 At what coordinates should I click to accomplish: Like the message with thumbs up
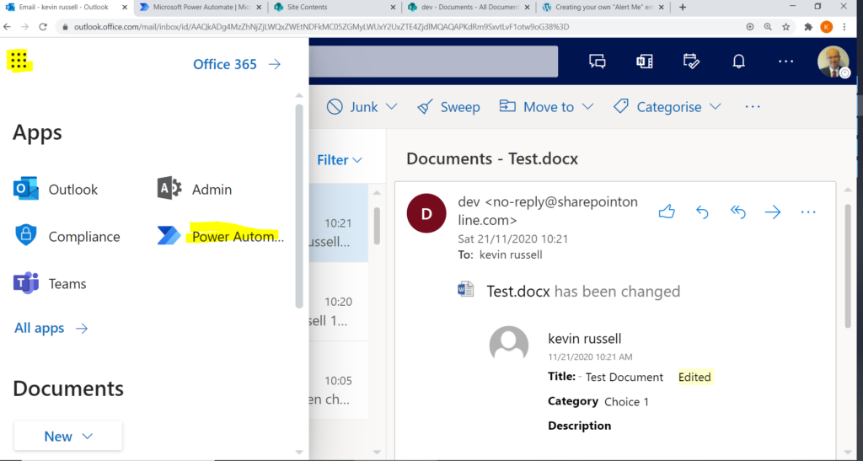(667, 212)
